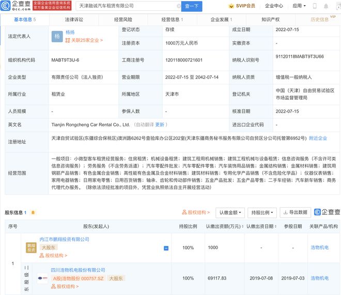Open the 持股比例 filter dropdown

[x=261, y=212]
